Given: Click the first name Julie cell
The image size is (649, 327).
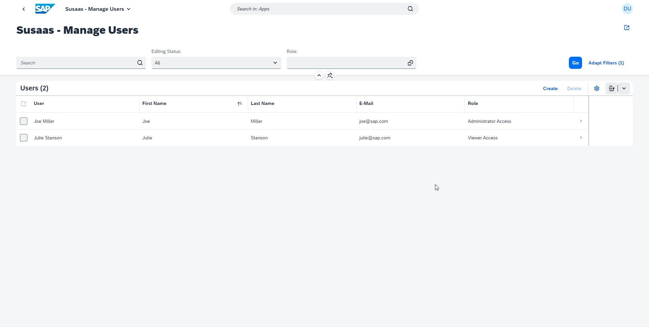Looking at the screenshot, I should tap(147, 138).
